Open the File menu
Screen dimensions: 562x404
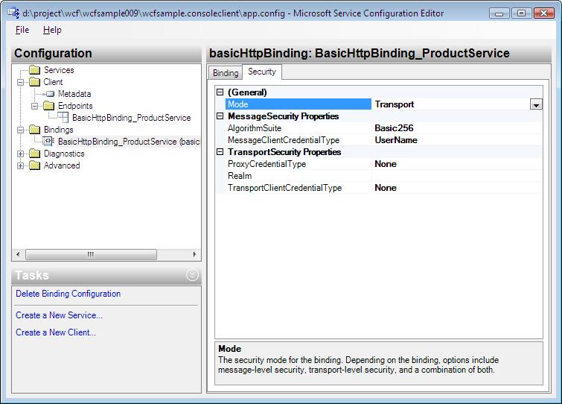22,30
